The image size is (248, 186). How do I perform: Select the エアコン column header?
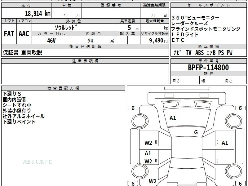pos(24,21)
